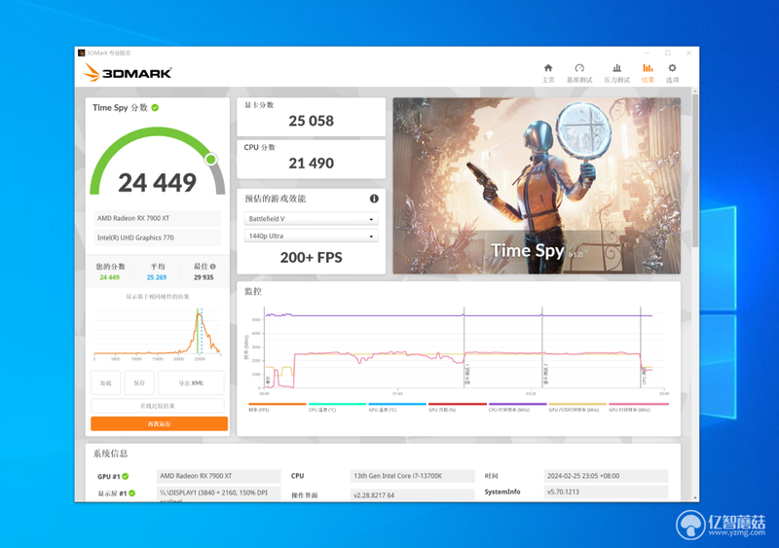Click the Intel(R) UHD Graphics 770 label
The image size is (779, 548).
(x=158, y=237)
